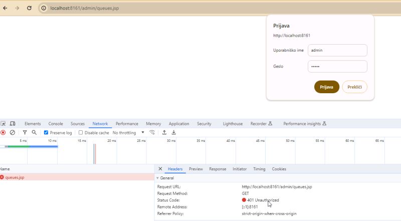Open the Response details tab
Screen dimensions: 401x221
(218, 169)
